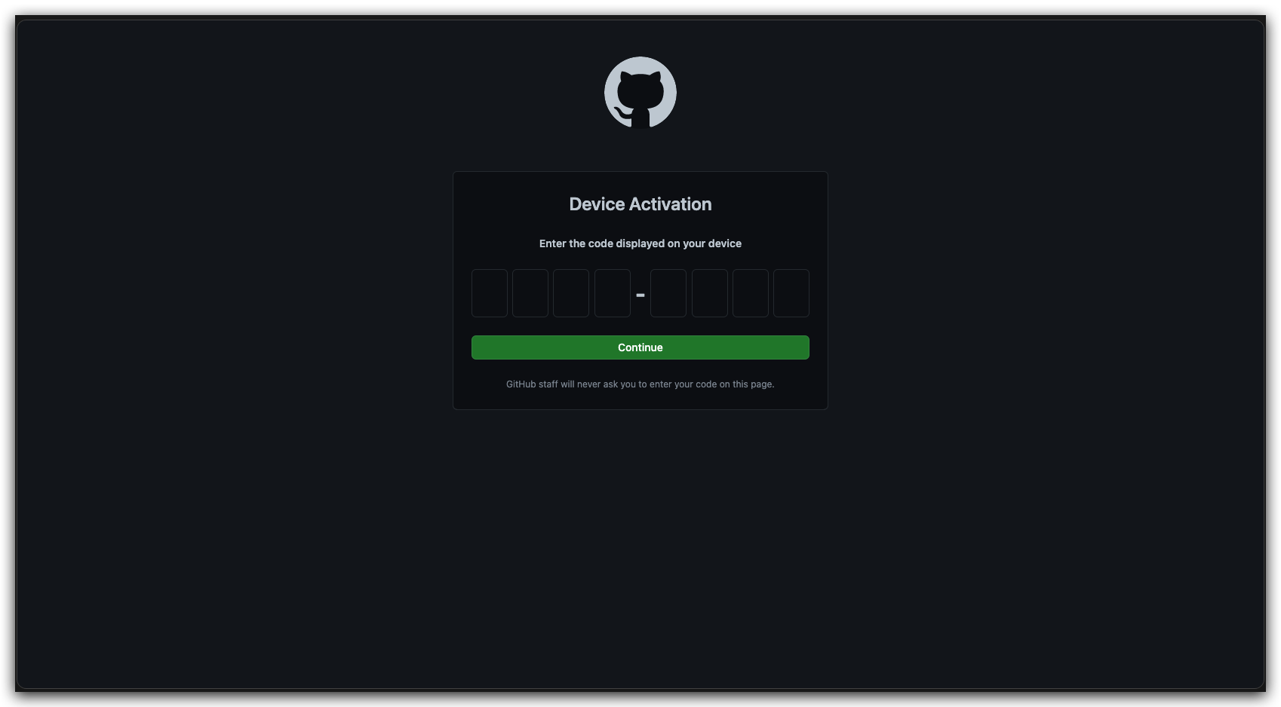Click the cat silhouette inside the circular logo
This screenshot has width=1281, height=707.
(640, 98)
